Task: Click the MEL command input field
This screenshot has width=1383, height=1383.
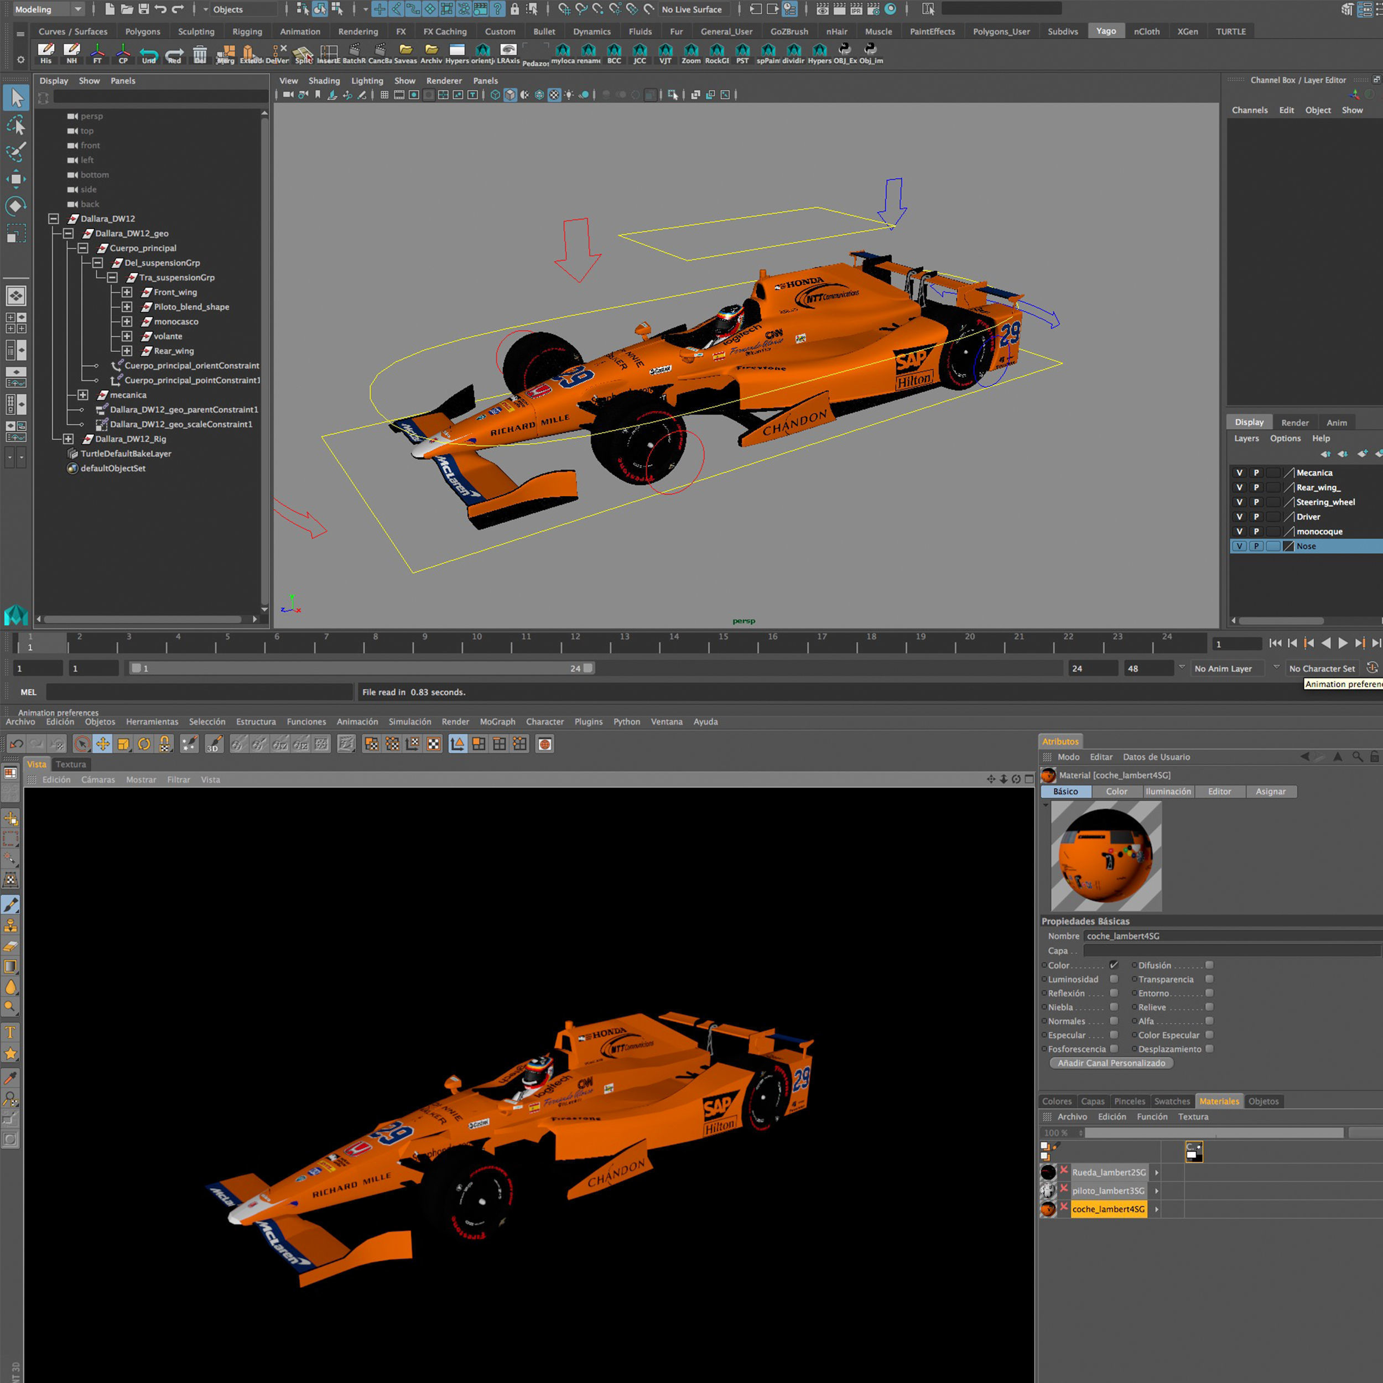Action: pos(199,691)
